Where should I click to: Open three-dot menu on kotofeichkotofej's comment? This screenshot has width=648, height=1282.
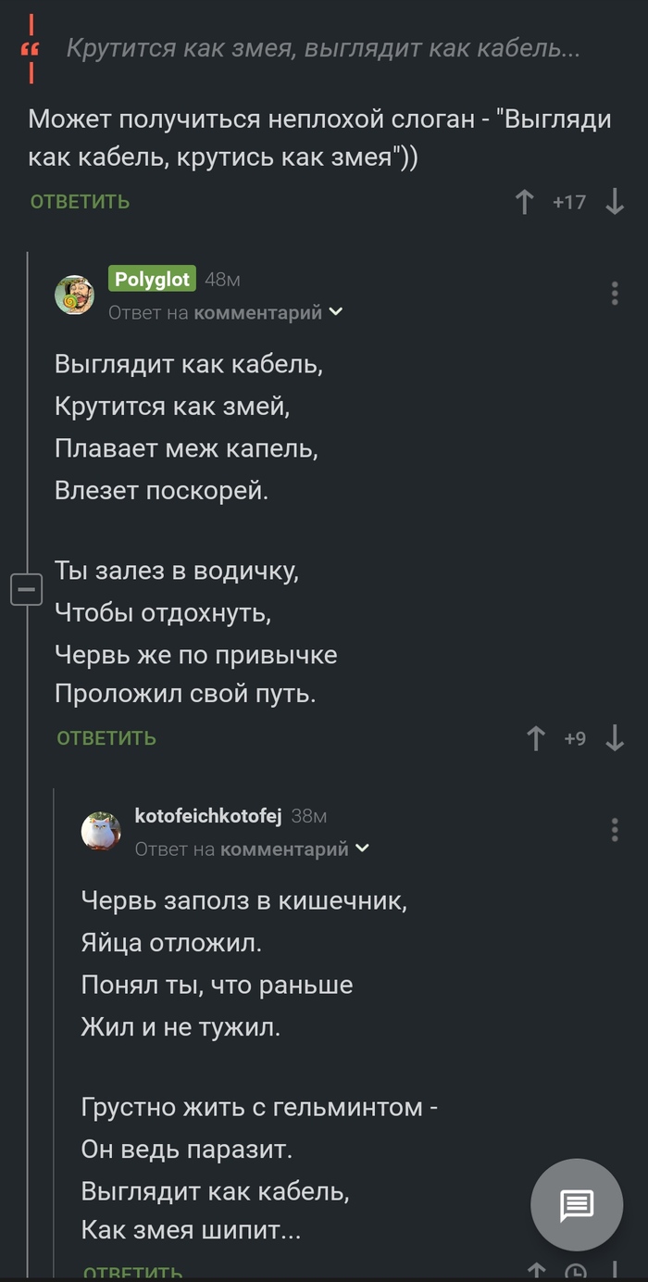615,830
